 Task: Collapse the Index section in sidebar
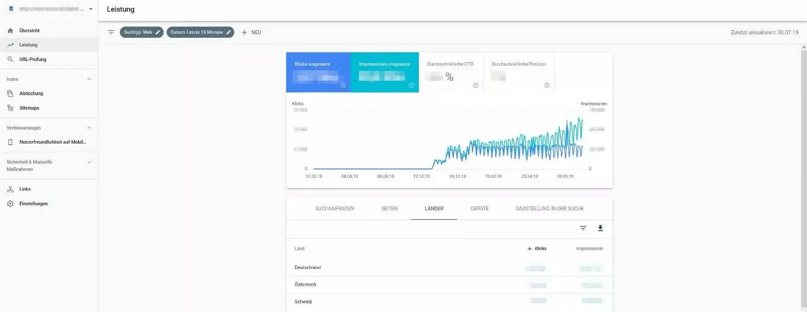coord(89,79)
